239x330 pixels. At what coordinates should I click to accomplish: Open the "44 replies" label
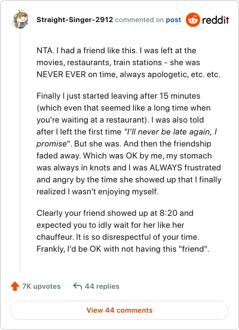102,286
